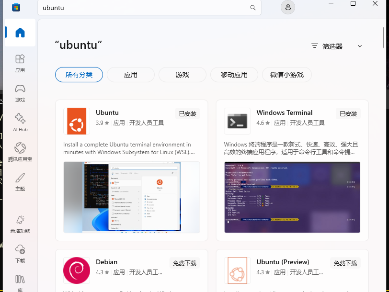Open the 首页 home icon in sidebar
The height and width of the screenshot is (292, 389).
point(20,33)
